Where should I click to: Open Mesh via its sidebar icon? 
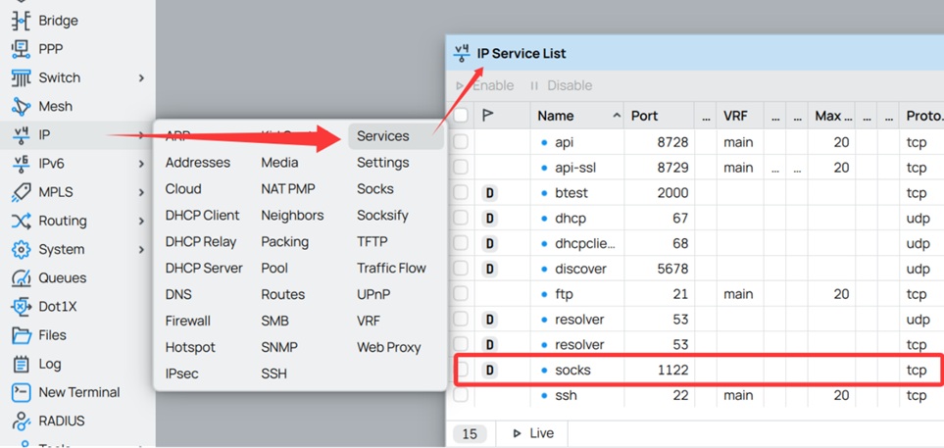point(21,106)
